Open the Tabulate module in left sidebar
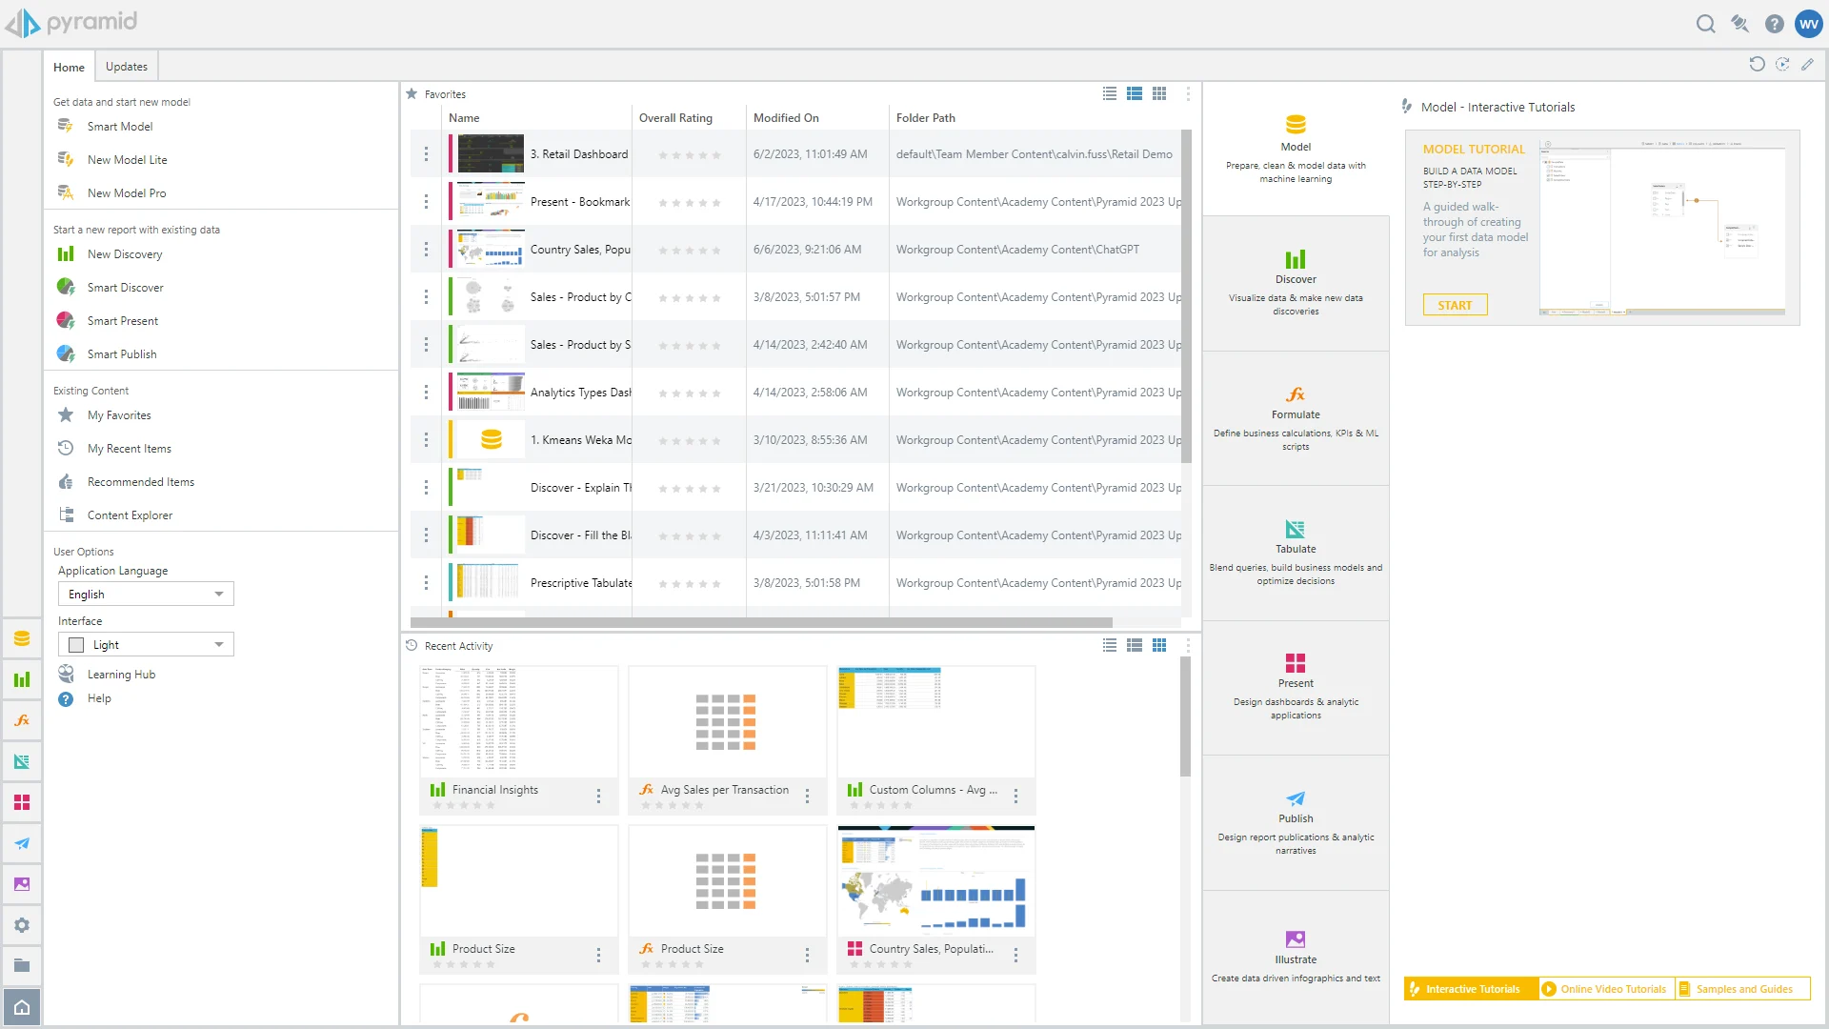The width and height of the screenshot is (1829, 1029). 22,762
